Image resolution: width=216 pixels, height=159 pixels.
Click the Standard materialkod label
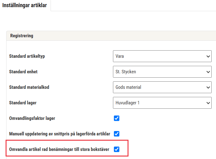[x=29, y=87]
